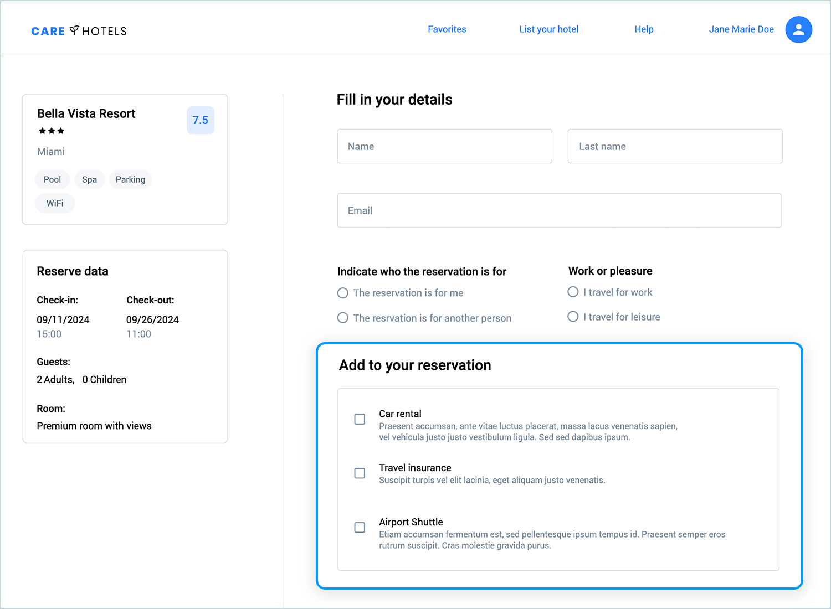This screenshot has width=831, height=609.
Task: Click the 7.5 rating badge
Action: 201,120
